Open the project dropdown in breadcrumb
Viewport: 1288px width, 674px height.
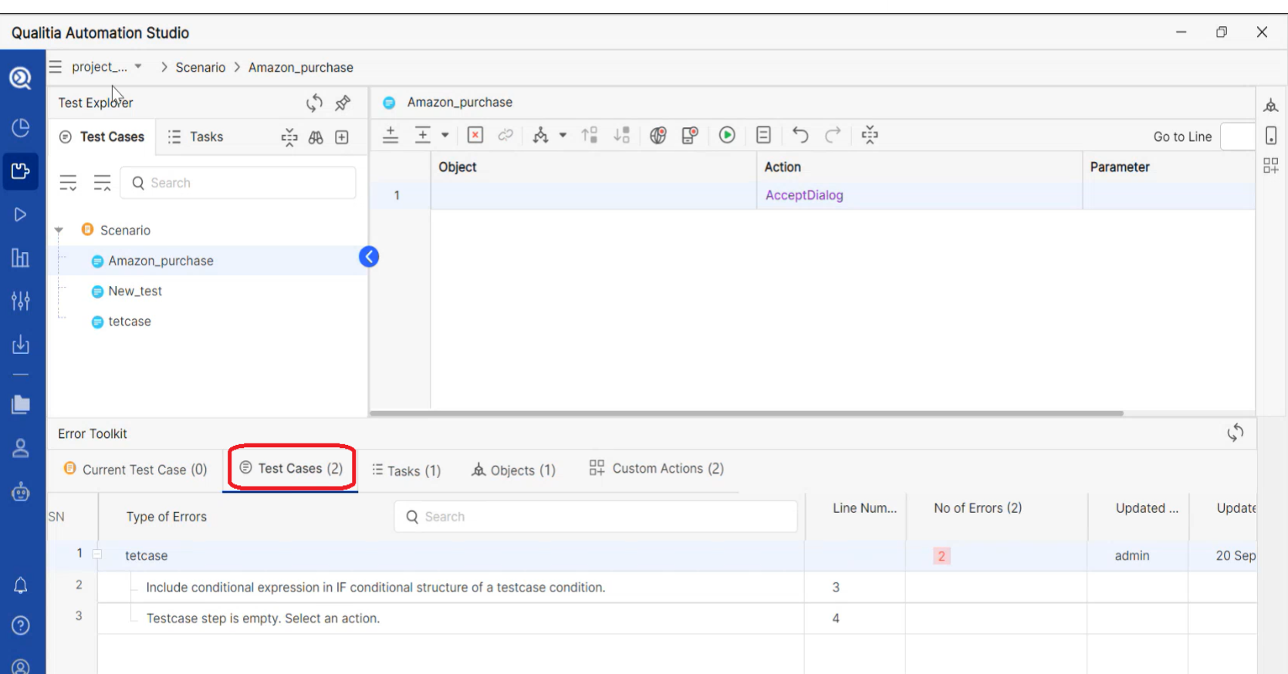(x=138, y=67)
